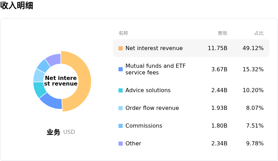This screenshot has width=278, height=161.
Task: Click the Commissions legend color square
Action: 121,126
